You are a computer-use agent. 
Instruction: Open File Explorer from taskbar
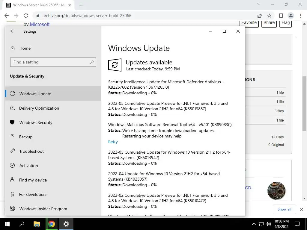click(37, 224)
